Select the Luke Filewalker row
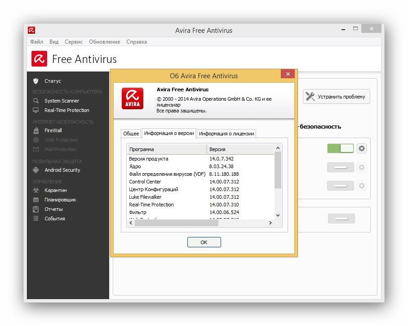The width and height of the screenshot is (408, 326). coord(200,197)
